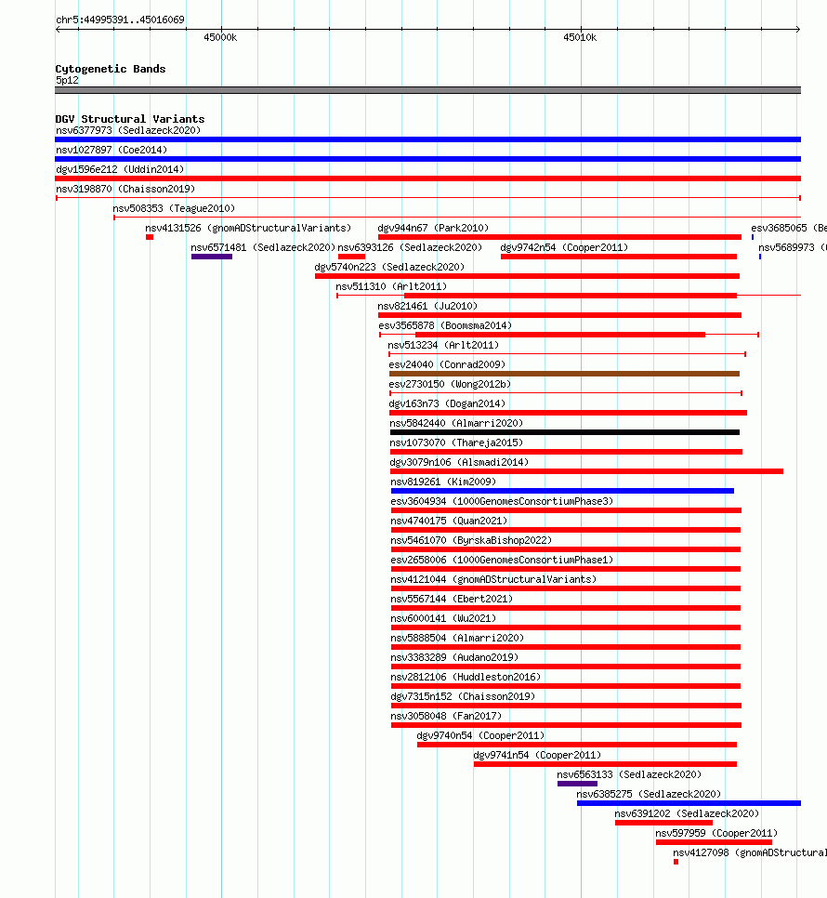Click dgv3079n106 (Alsmadi2014) label
Screen dimensions: 827x898
(x=460, y=461)
